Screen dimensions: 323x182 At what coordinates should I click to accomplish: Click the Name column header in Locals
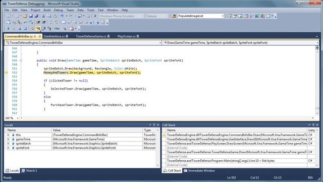[29, 130]
